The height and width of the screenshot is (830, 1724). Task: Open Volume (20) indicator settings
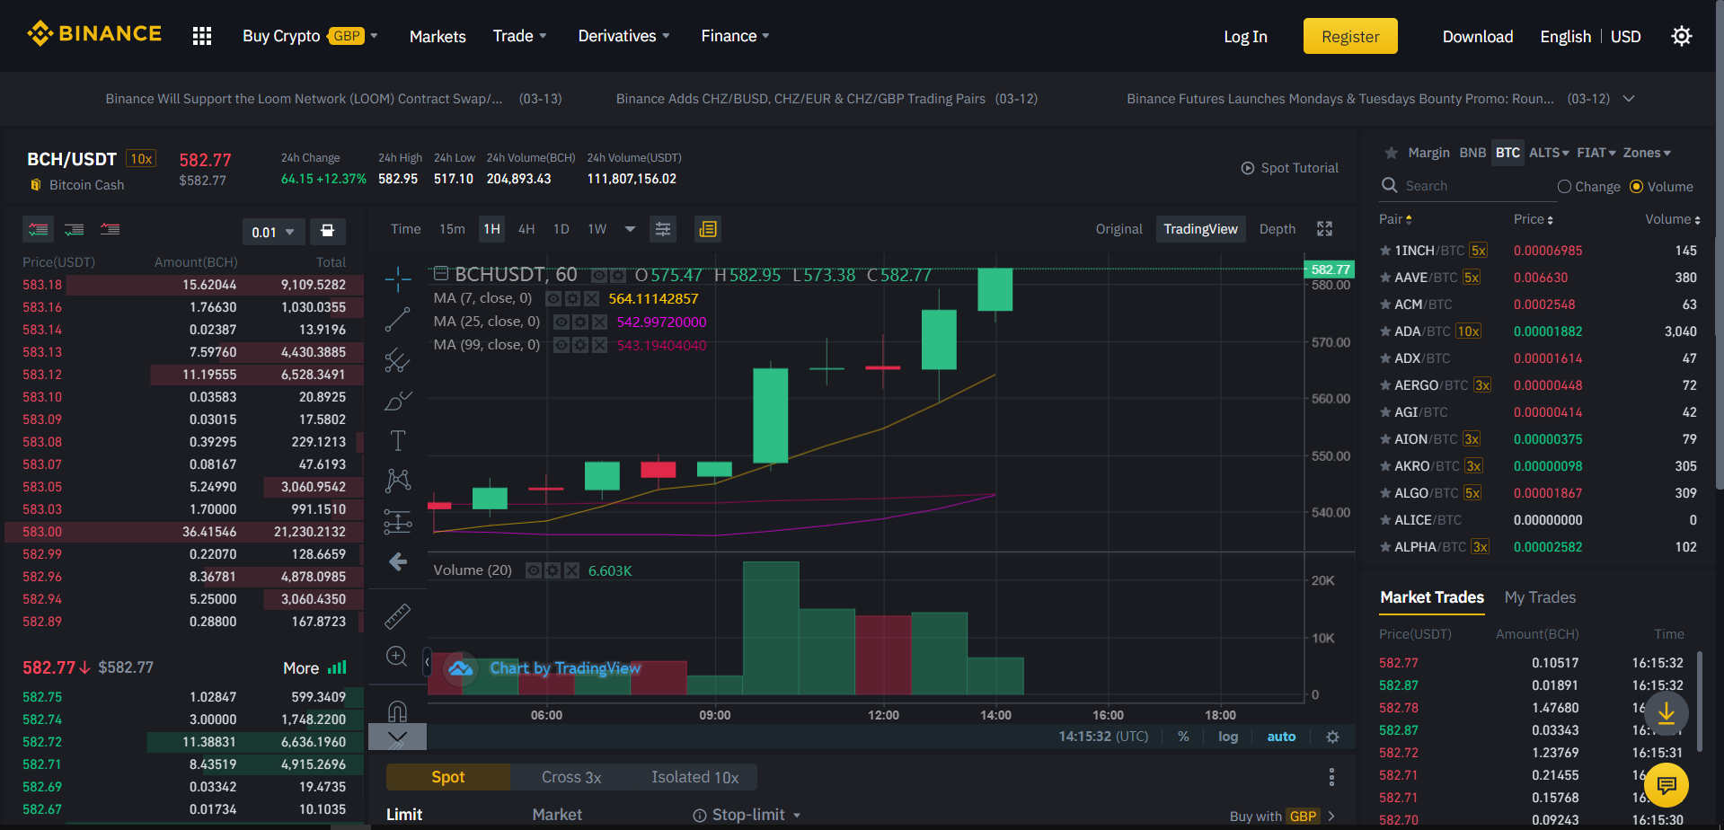(553, 570)
